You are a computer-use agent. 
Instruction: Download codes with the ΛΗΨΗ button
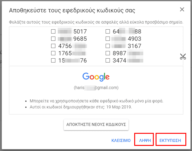coord(145,140)
